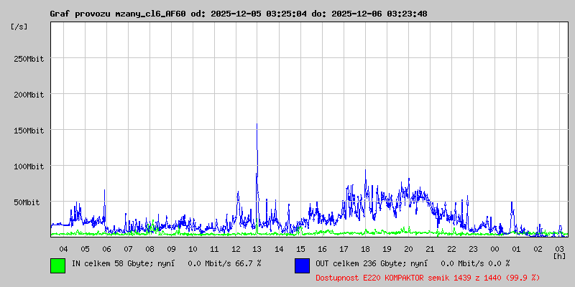The image size is (575, 287).
Task: Click the [/s] unit label
Action: pos(19,27)
